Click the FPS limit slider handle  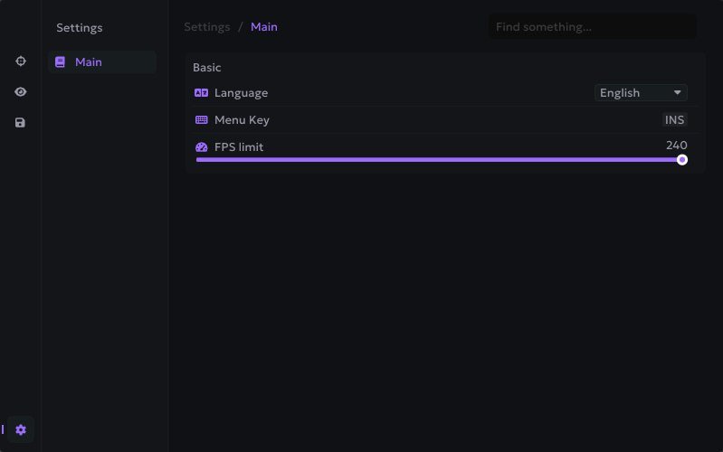click(x=682, y=160)
